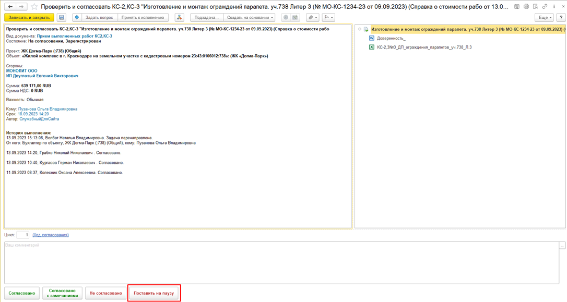Open the 'Ход согласования' link

(x=51, y=235)
